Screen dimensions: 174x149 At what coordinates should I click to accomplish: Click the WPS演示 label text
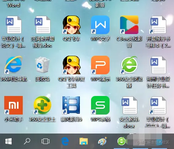click(x=100, y=79)
